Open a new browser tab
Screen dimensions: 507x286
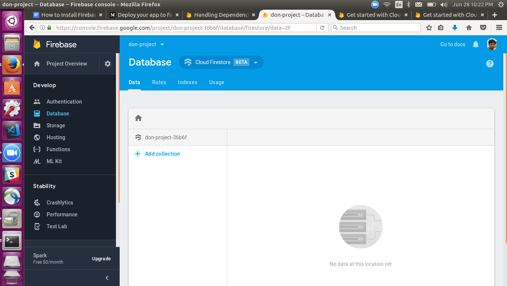click(x=495, y=15)
